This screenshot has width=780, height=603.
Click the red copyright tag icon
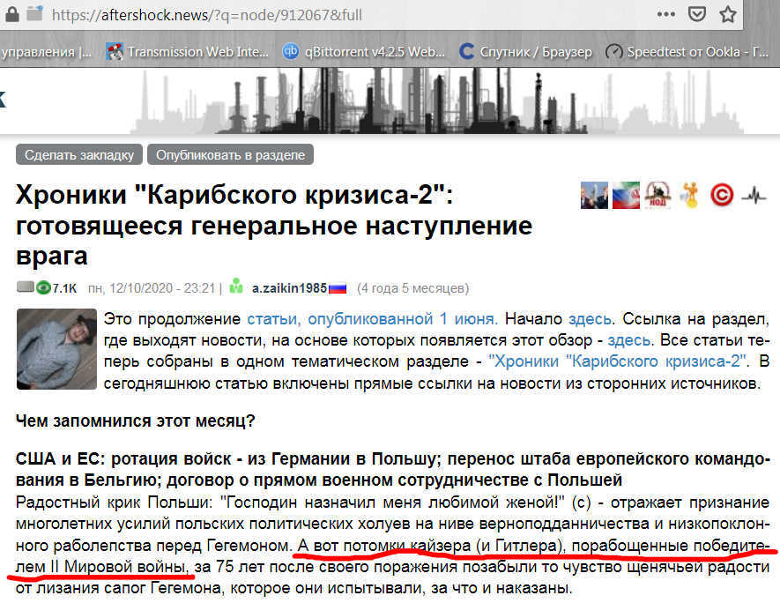click(x=722, y=195)
